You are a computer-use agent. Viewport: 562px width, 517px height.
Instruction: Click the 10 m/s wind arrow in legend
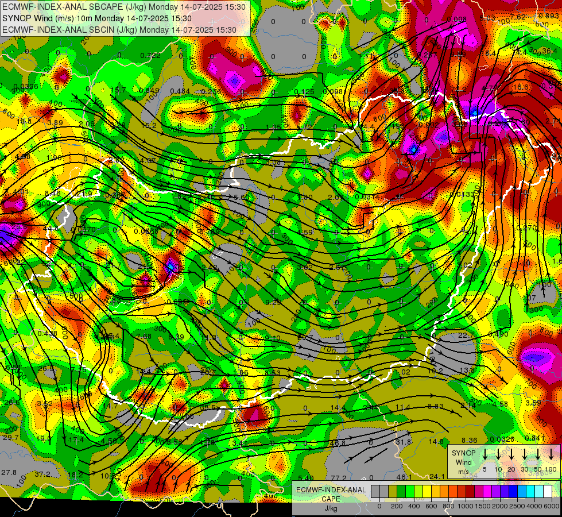(498, 454)
